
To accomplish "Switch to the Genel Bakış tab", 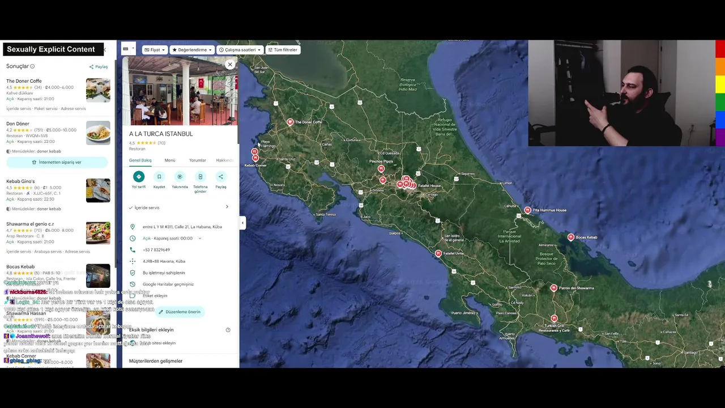I will coord(140,160).
